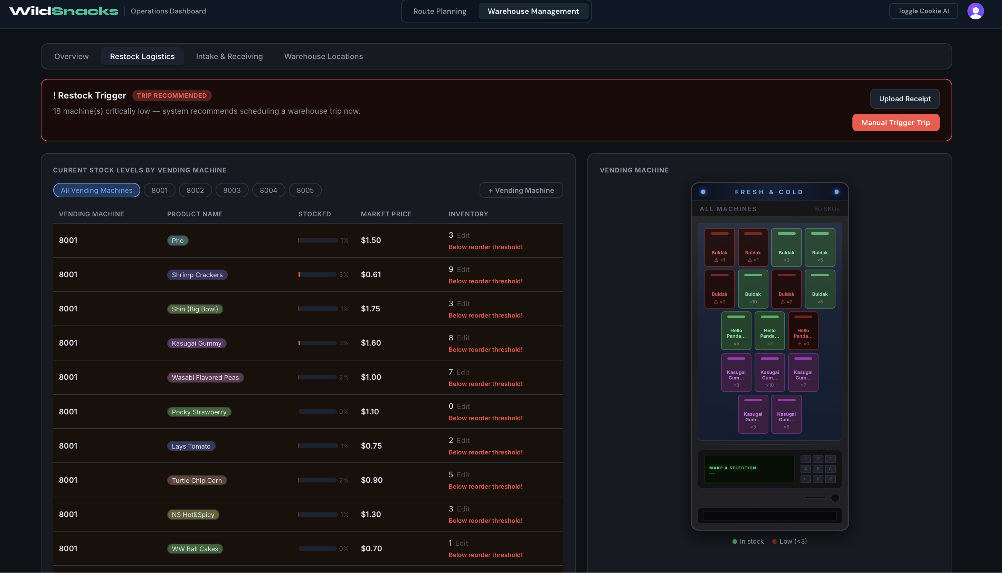This screenshot has height=573, width=1002.
Task: Filter stock by machine 8005
Action: [x=305, y=190]
